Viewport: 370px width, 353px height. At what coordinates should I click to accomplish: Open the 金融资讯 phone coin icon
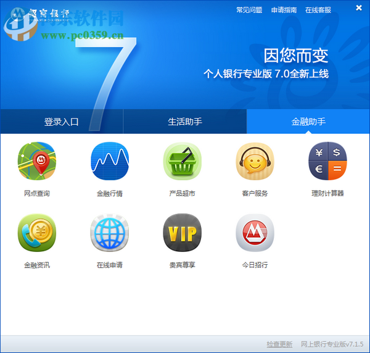click(x=37, y=233)
